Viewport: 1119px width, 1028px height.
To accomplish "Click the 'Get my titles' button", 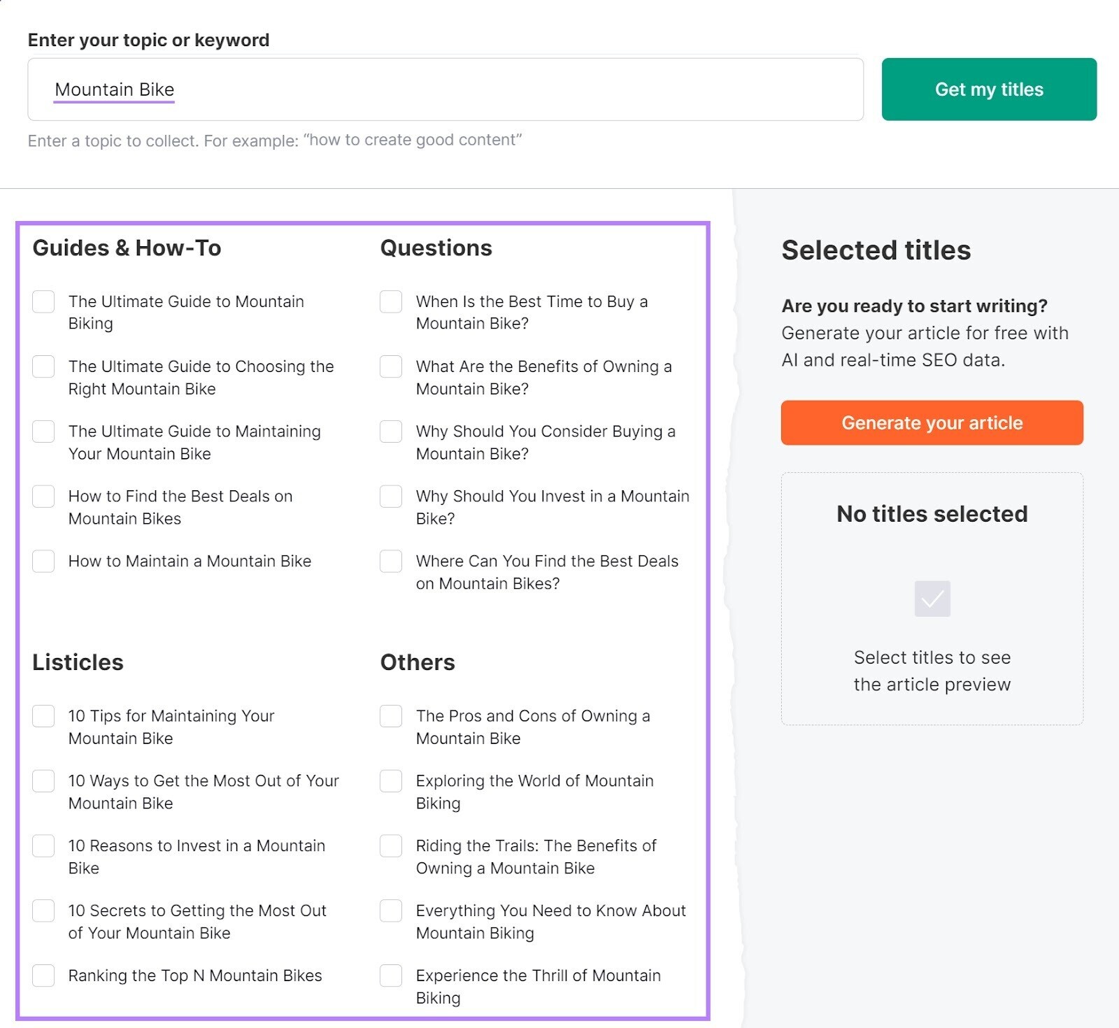I will point(989,90).
